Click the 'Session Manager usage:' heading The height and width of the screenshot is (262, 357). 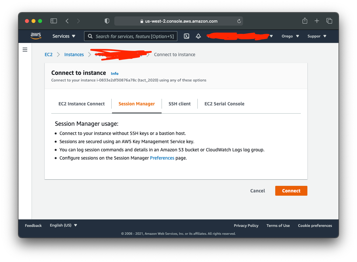click(86, 124)
